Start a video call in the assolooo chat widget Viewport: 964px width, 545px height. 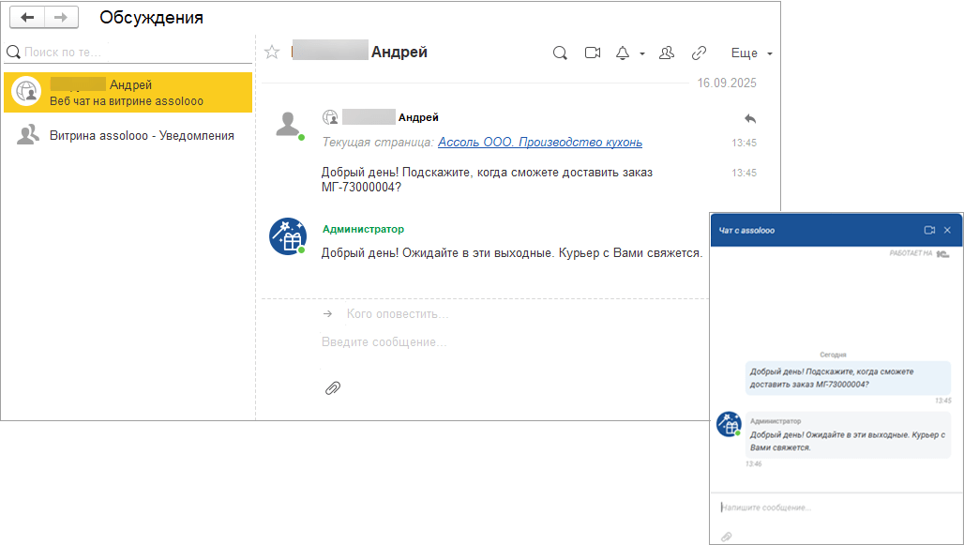tap(929, 230)
